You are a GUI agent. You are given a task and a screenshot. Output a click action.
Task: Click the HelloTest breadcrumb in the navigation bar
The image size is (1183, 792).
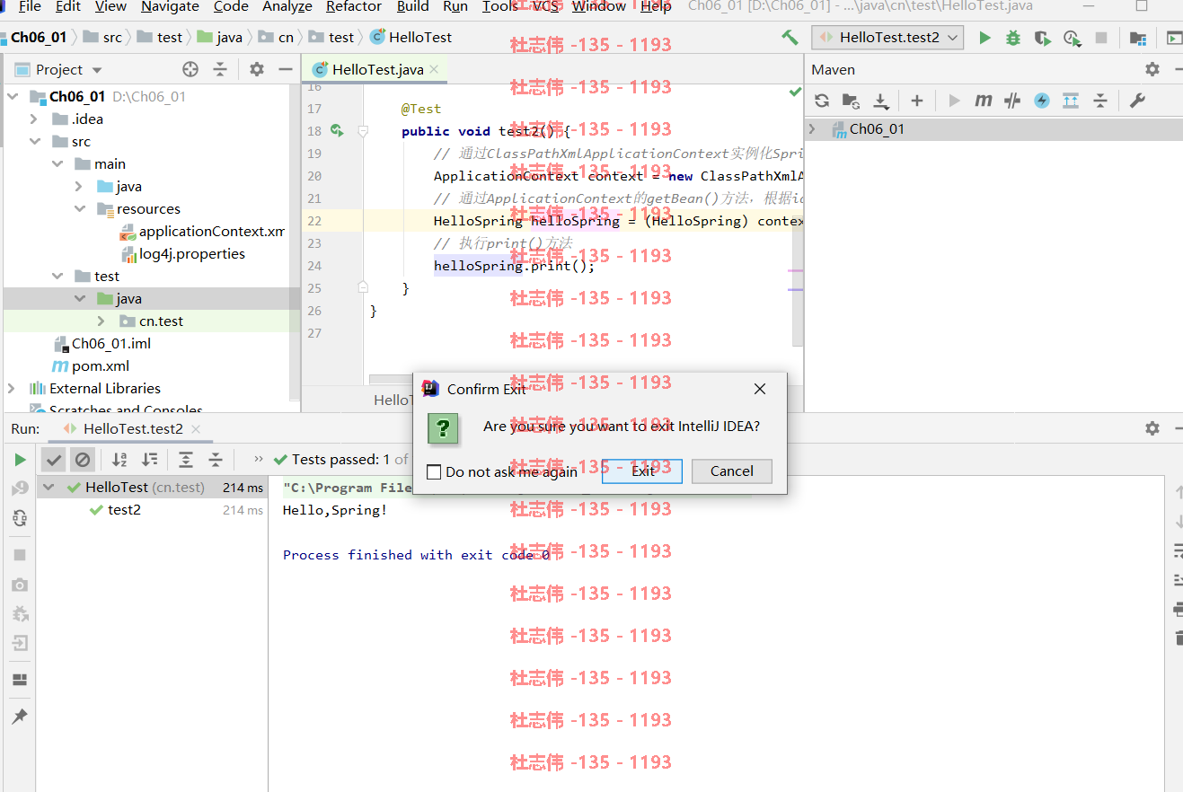click(411, 38)
